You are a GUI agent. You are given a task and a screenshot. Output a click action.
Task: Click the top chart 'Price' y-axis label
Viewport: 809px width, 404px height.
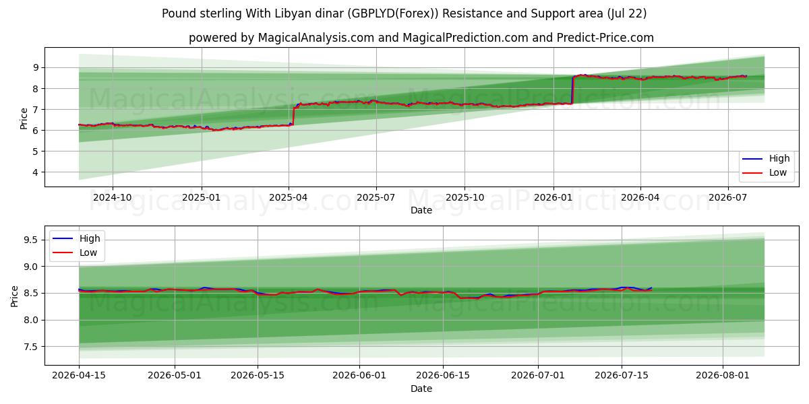(24, 117)
